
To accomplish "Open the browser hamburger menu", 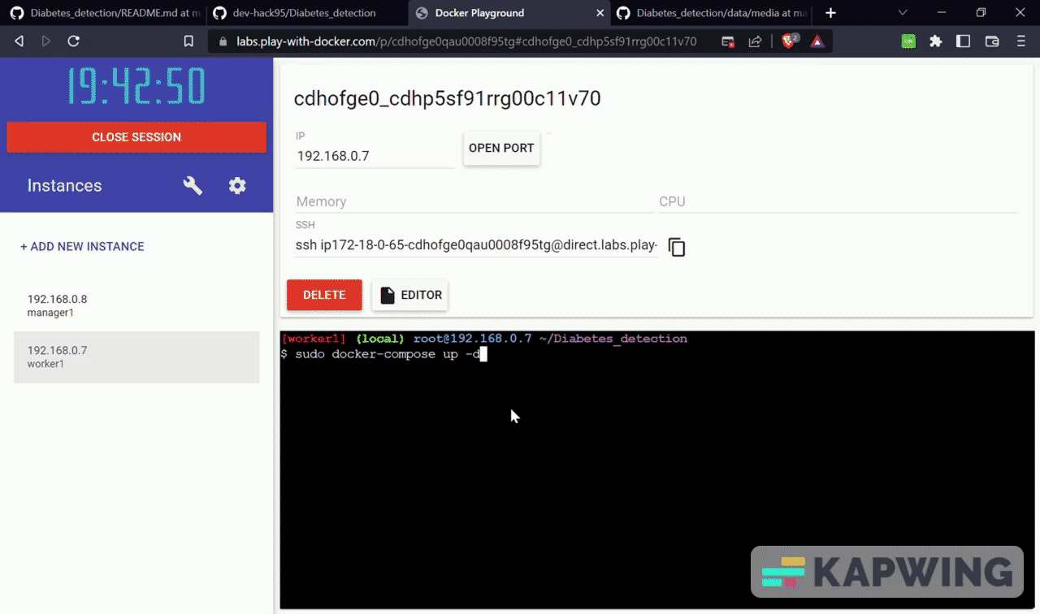I will coord(1021,41).
